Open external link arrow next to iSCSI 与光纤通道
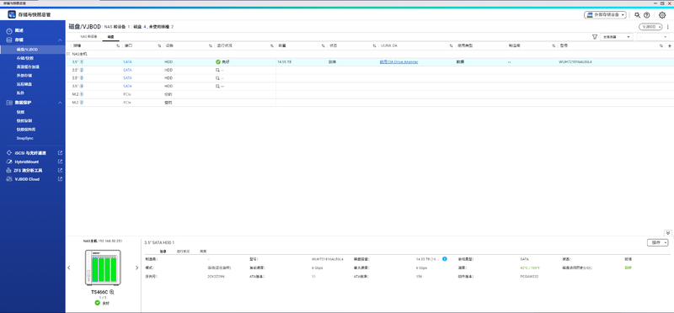Viewport: 674px width, 313px height. point(60,153)
